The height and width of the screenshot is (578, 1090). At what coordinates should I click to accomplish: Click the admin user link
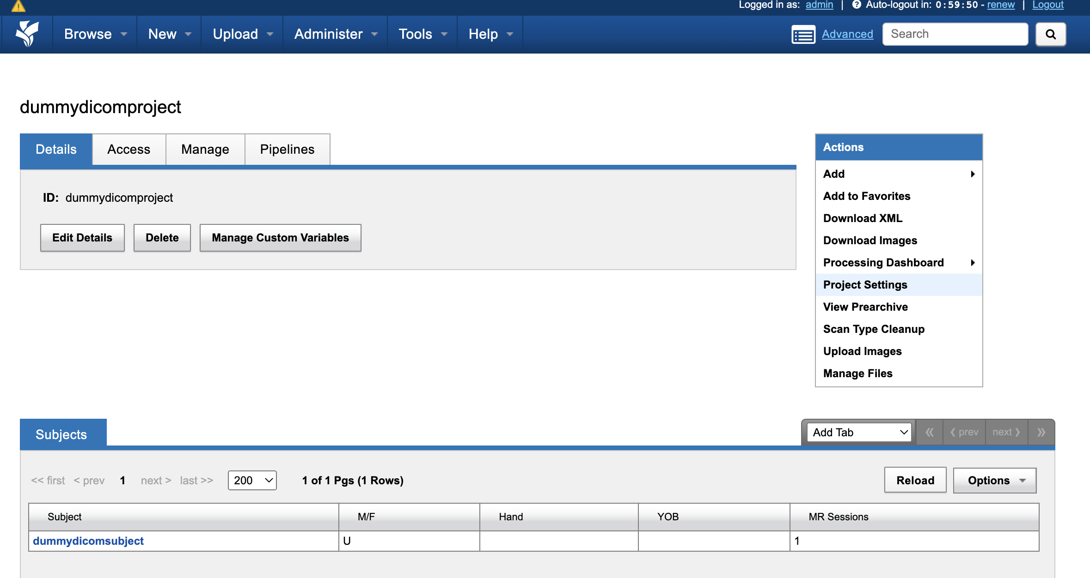(819, 5)
